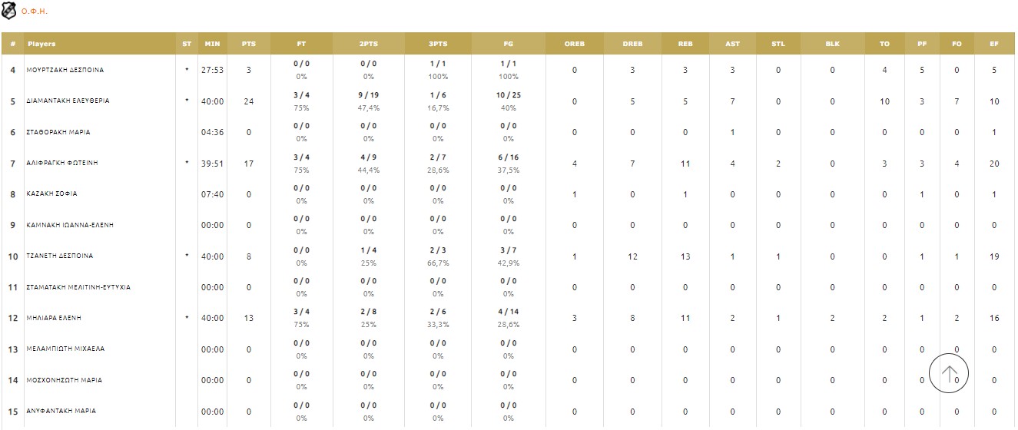Sort by the MIN column header
The width and height of the screenshot is (1018, 430).
[212, 44]
